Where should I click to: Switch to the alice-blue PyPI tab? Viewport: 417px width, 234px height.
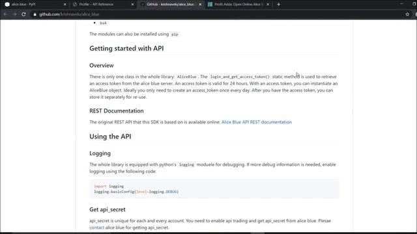tap(35, 5)
